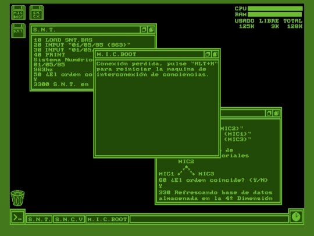The image size is (314, 236).
Task: Click "330 Refrescando base de datos" line
Action: click(216, 192)
